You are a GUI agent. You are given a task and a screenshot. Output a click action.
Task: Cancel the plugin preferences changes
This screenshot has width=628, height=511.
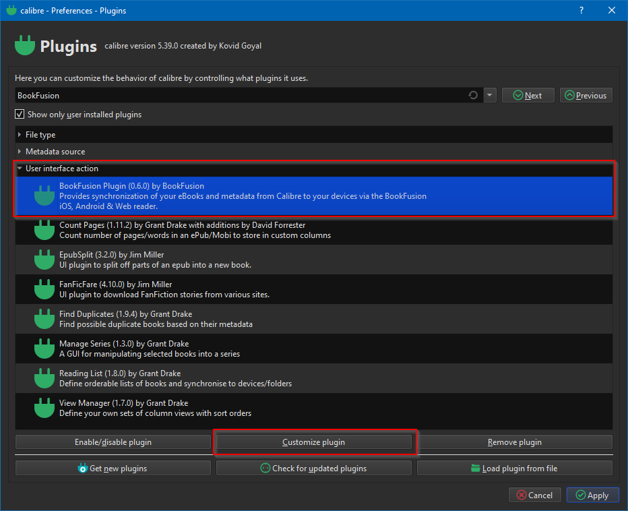[x=535, y=495]
